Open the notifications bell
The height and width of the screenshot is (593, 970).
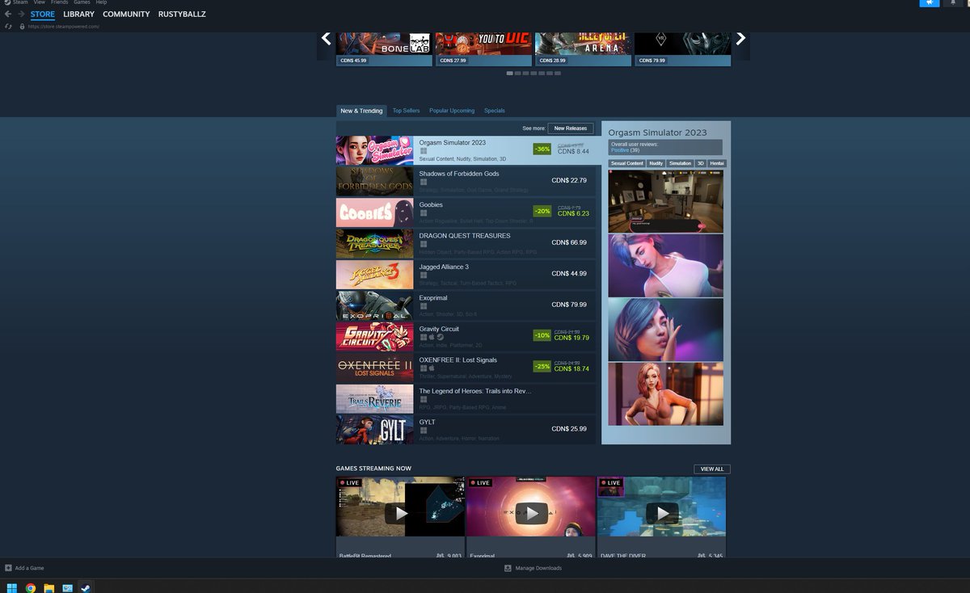(x=953, y=3)
